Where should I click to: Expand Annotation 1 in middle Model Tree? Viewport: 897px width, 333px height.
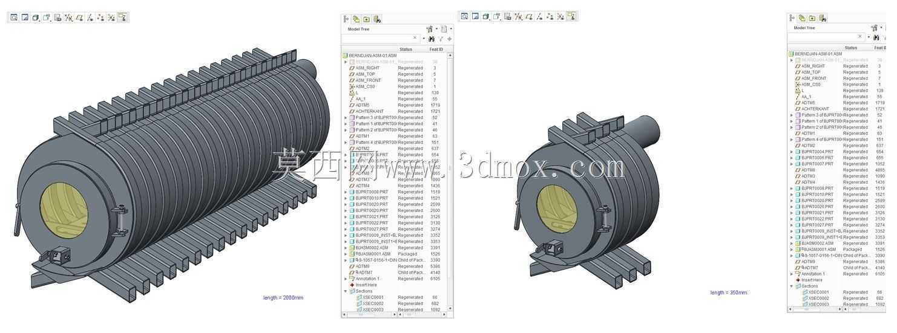point(346,279)
